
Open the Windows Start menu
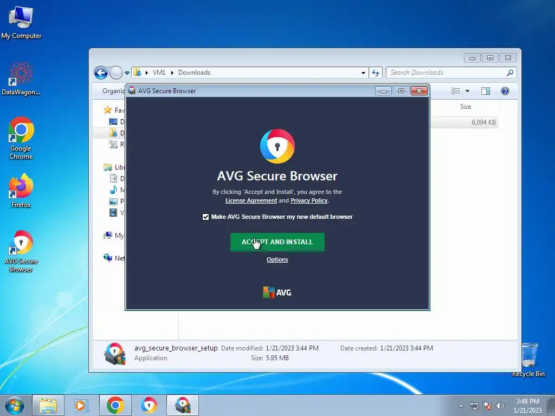[15, 405]
